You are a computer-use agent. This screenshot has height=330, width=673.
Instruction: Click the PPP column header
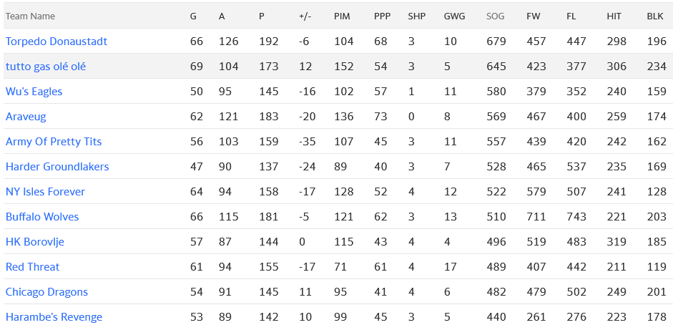[x=382, y=16]
